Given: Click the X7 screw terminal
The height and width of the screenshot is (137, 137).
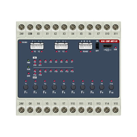Looking at the screenshot, I should (98, 27).
